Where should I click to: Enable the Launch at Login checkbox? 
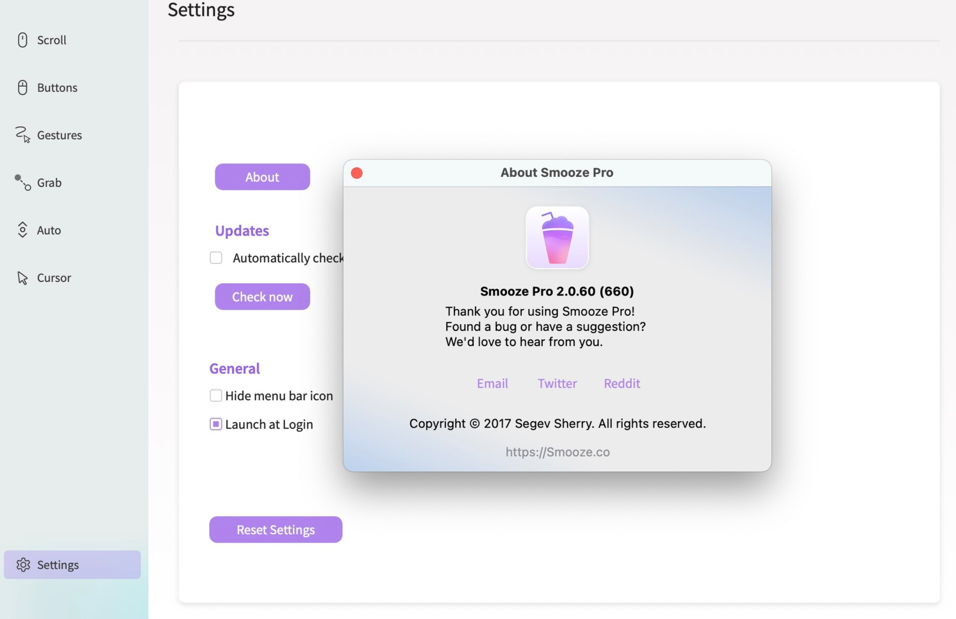tap(215, 423)
